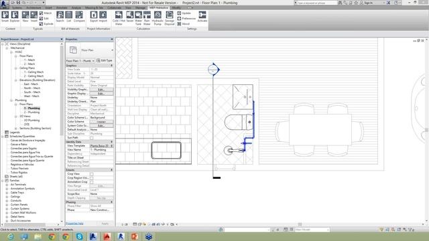429x241 pixels.
Task: Open Bill of Materials Compare
Action: (79, 17)
